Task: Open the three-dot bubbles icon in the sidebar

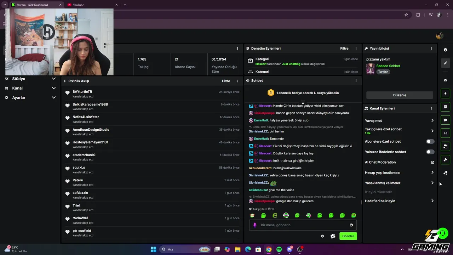Action: tap(445, 173)
